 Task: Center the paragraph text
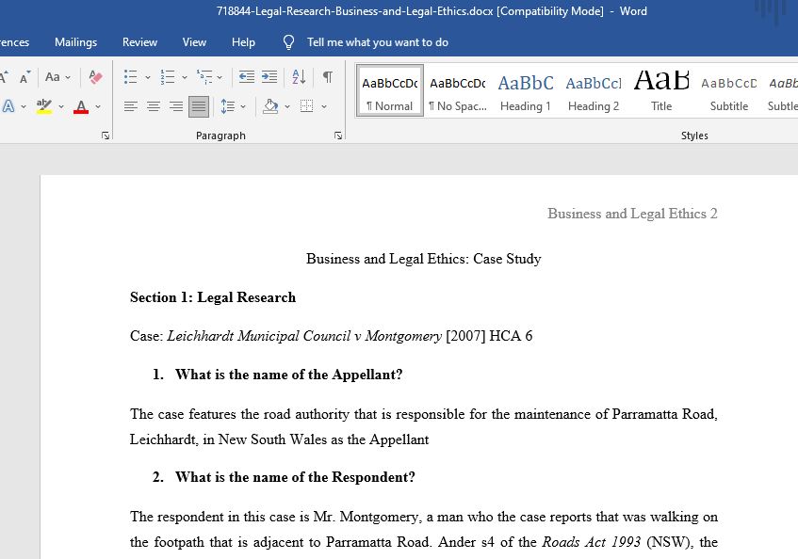(154, 106)
